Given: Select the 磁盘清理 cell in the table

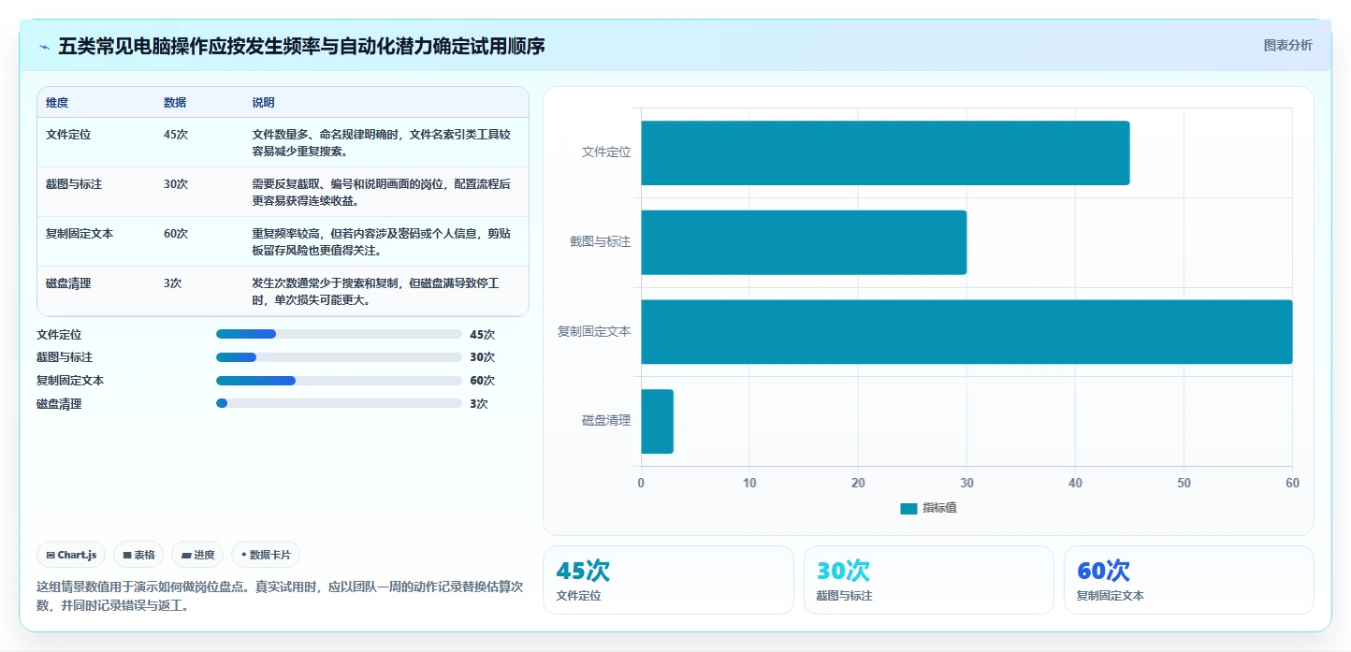Looking at the screenshot, I should 68,283.
